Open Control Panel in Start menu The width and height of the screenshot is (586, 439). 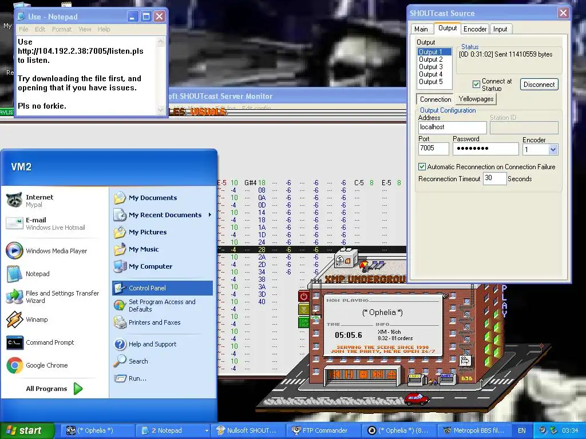pos(162,288)
